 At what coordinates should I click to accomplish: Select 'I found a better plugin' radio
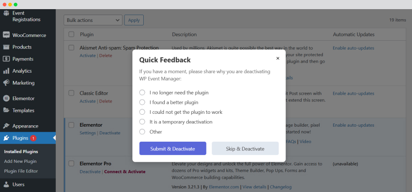click(142, 102)
